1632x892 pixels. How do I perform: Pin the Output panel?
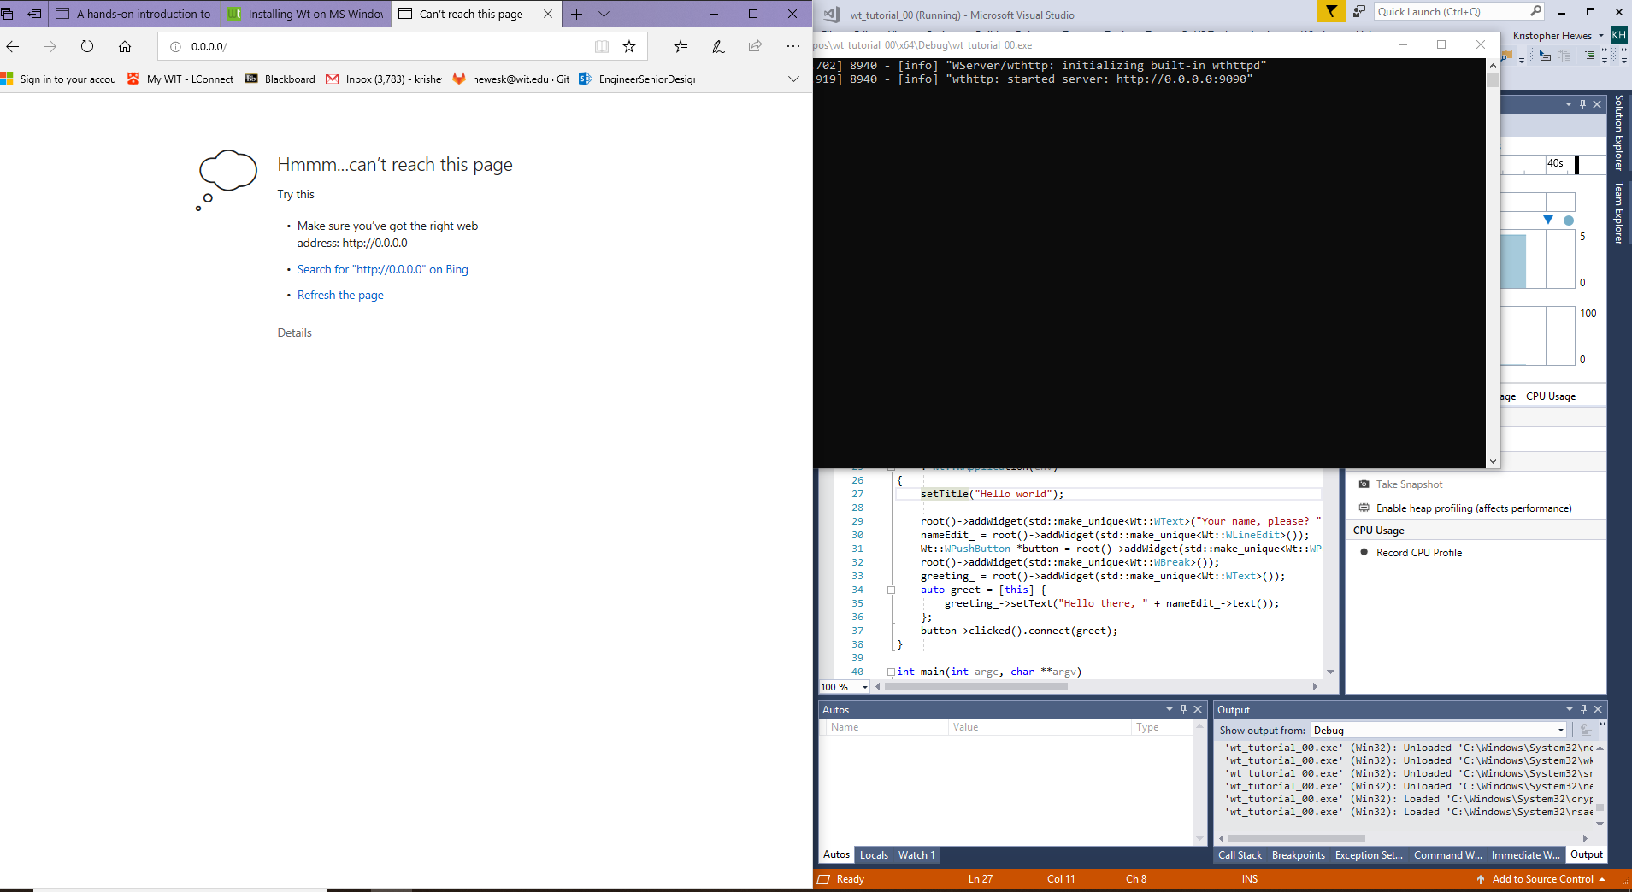point(1583,709)
